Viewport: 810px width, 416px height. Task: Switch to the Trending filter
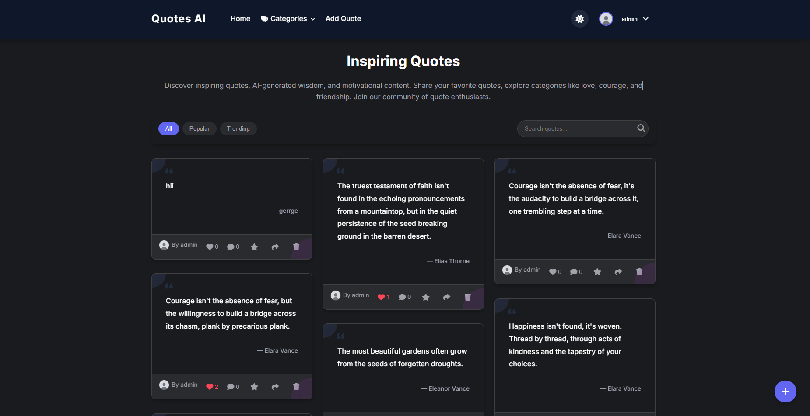coord(238,128)
